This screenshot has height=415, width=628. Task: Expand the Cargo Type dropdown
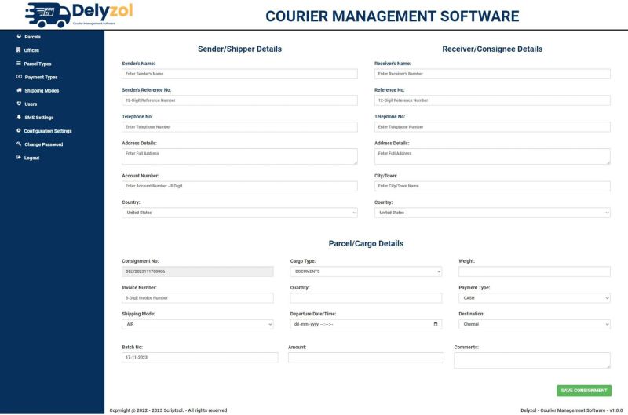pyautogui.click(x=366, y=271)
